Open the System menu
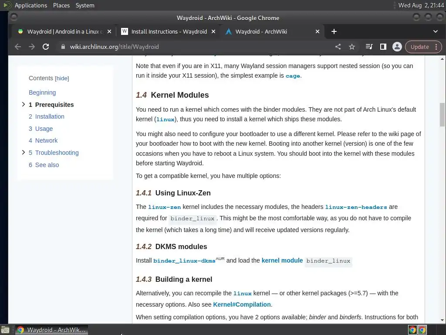 [85, 5]
